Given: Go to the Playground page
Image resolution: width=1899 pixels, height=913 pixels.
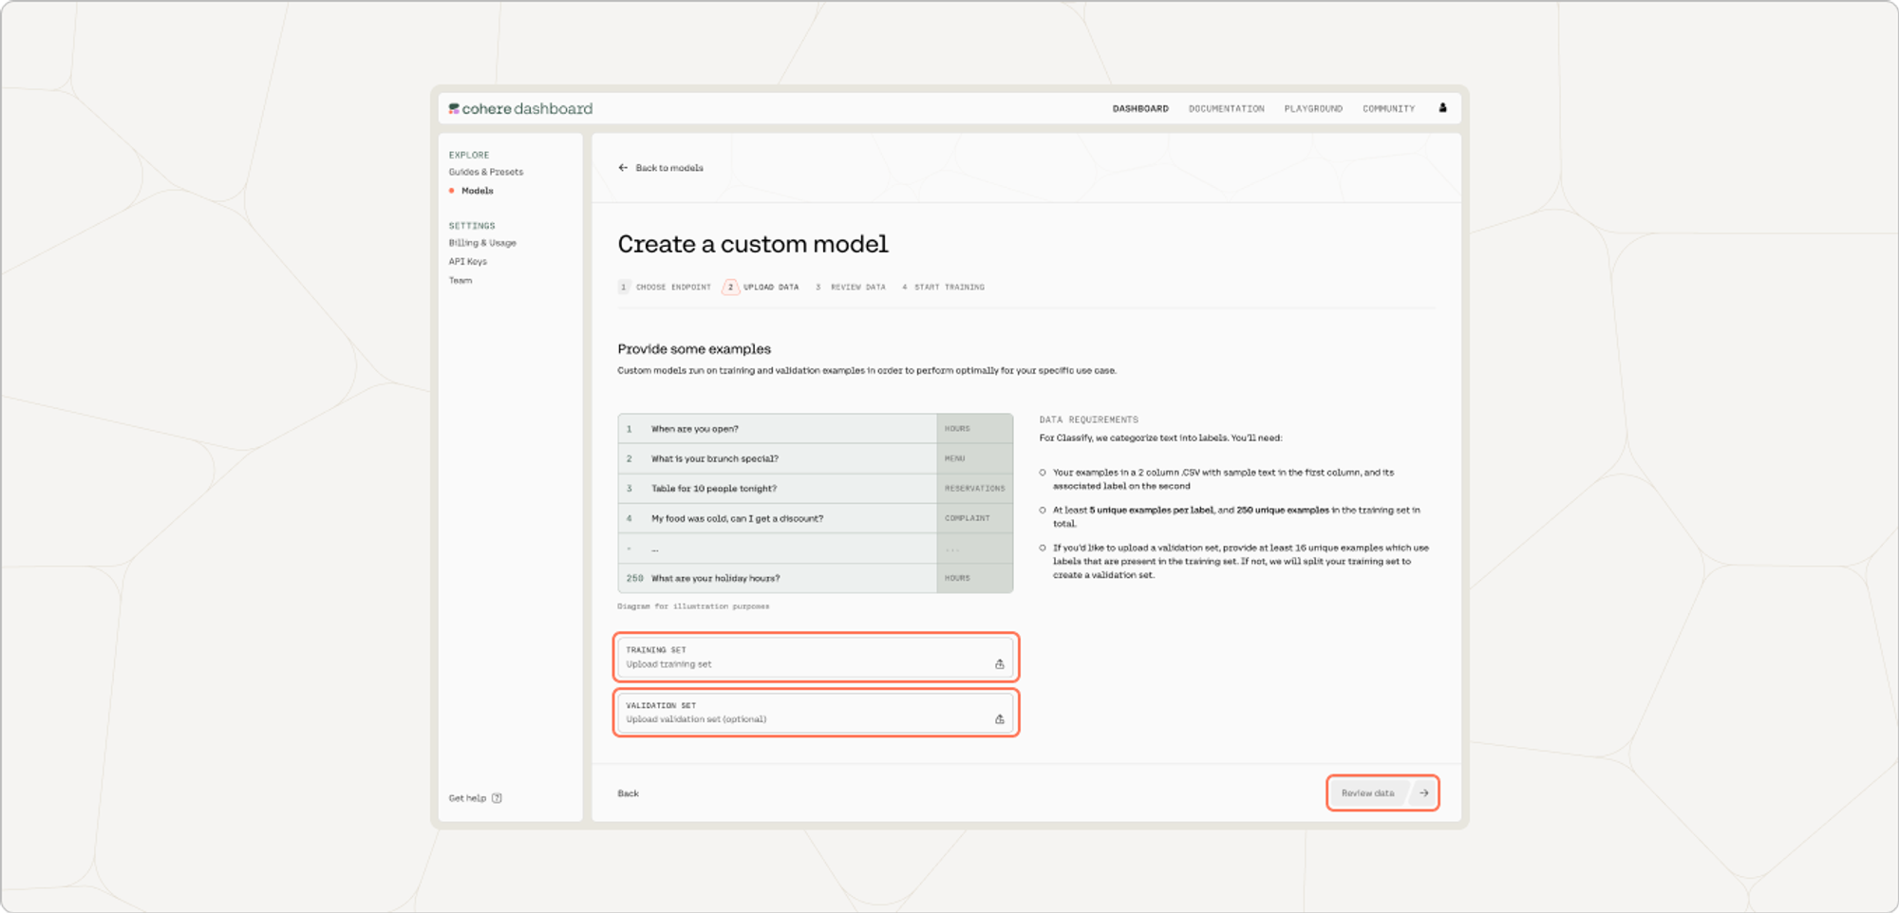Looking at the screenshot, I should click(x=1313, y=109).
